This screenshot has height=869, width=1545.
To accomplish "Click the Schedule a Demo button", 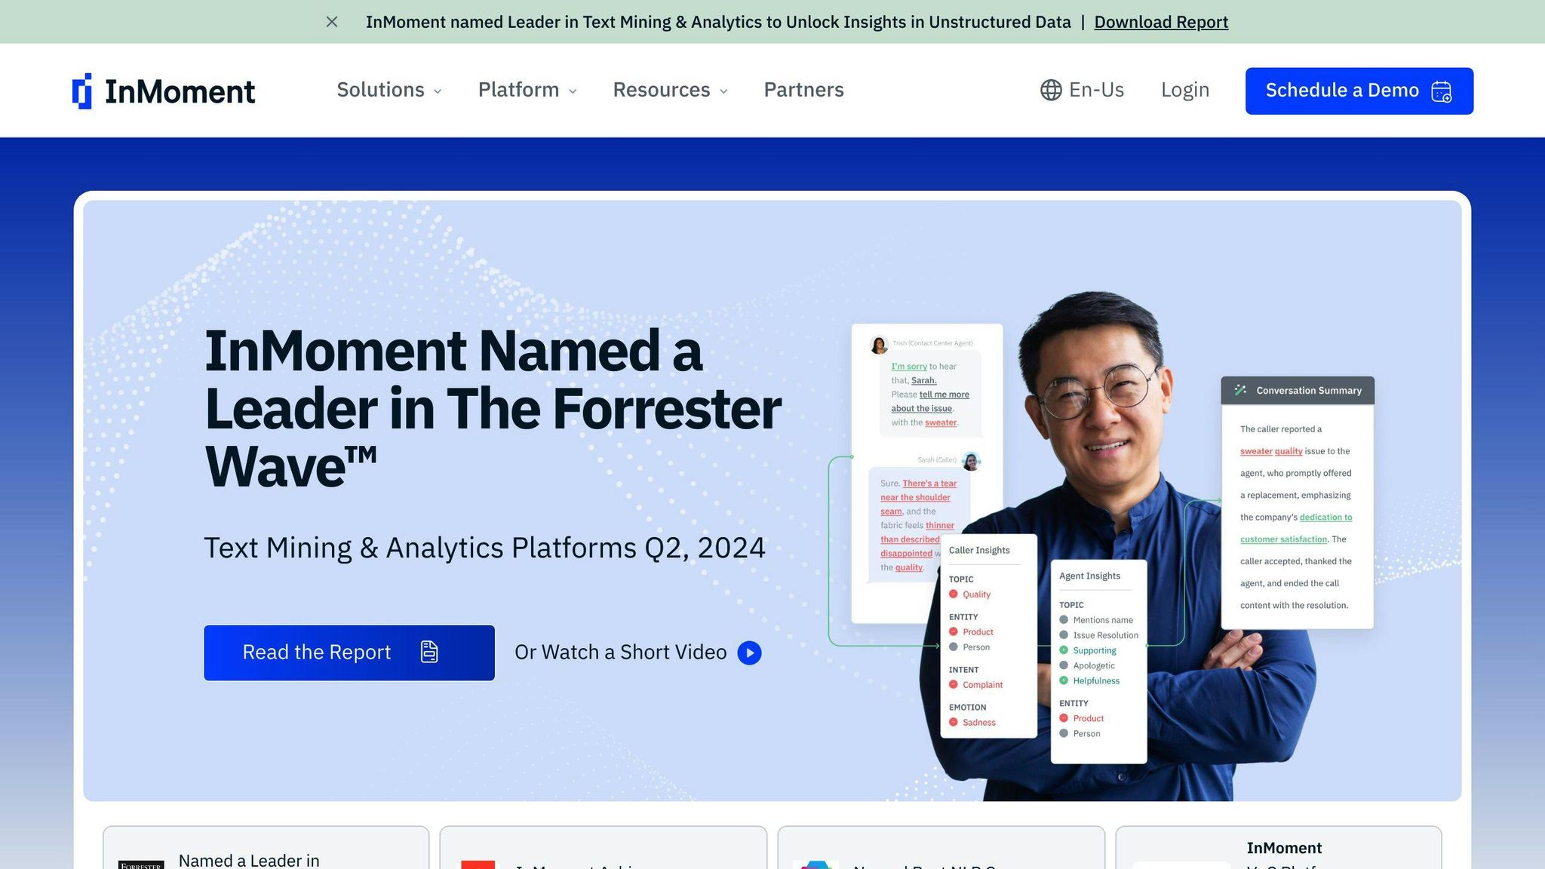I will (x=1359, y=91).
